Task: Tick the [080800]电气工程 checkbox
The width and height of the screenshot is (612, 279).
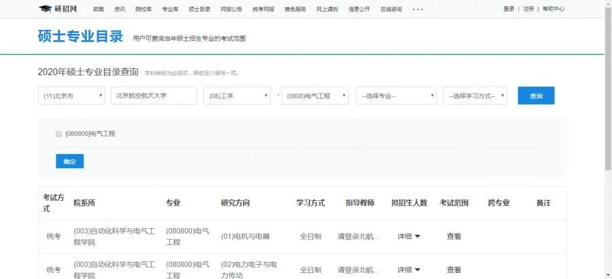Action: [x=58, y=134]
